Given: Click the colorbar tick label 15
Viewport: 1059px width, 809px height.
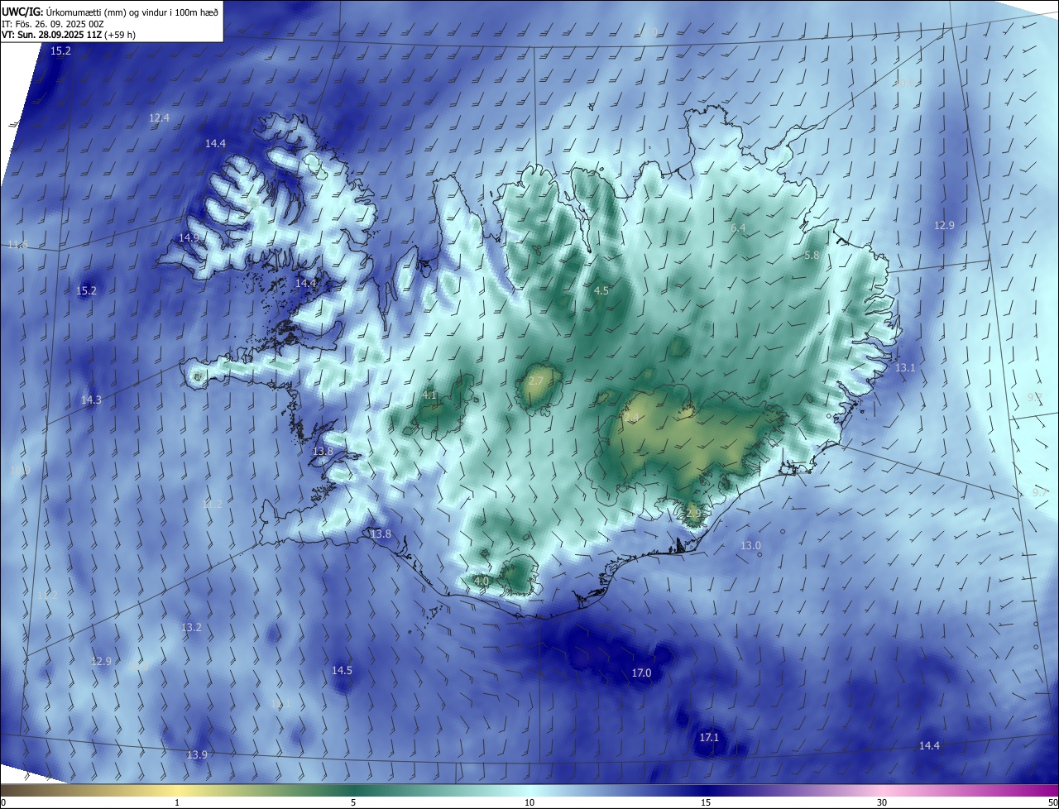Looking at the screenshot, I should [706, 802].
